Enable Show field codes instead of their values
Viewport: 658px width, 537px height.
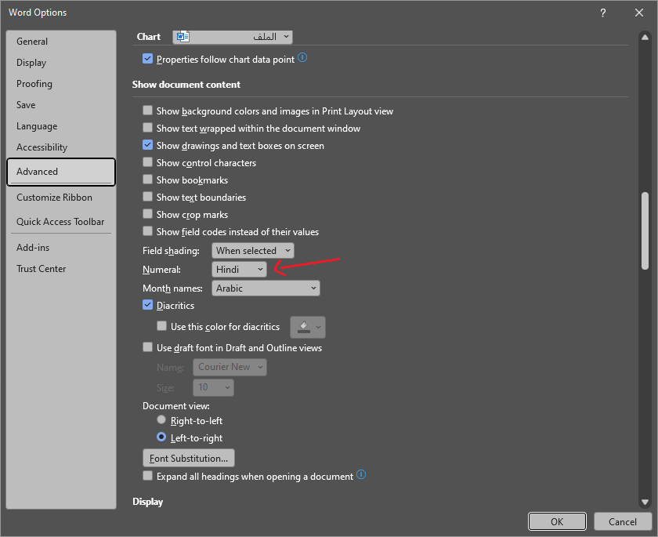[x=147, y=231]
